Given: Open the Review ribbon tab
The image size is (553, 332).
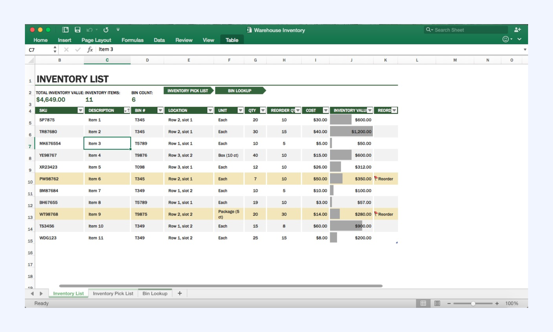Looking at the screenshot, I should click(x=184, y=40).
